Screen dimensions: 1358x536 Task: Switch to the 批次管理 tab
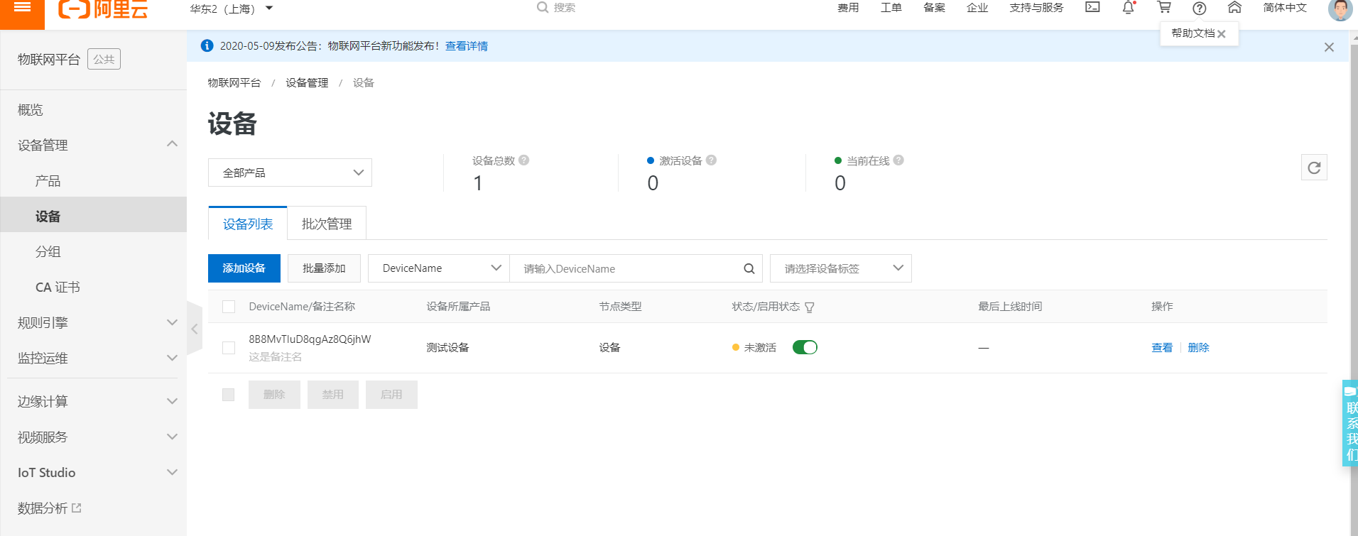click(x=327, y=224)
